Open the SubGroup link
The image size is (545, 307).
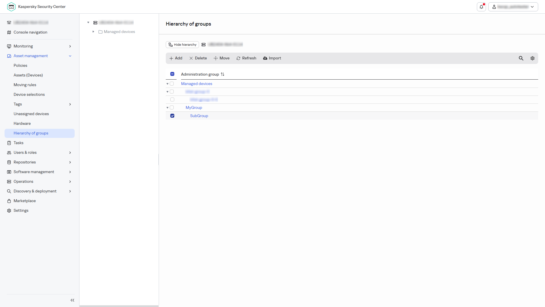point(199,116)
